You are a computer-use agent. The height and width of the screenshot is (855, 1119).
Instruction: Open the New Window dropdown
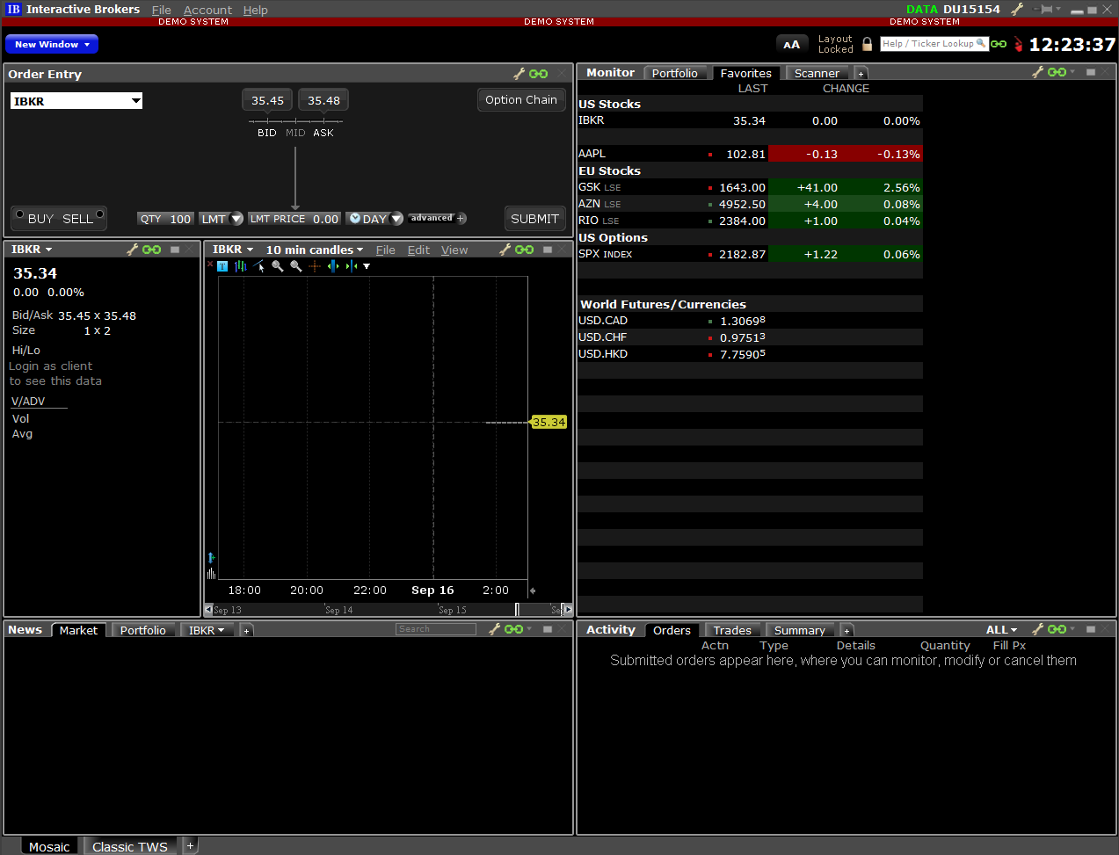click(x=52, y=44)
